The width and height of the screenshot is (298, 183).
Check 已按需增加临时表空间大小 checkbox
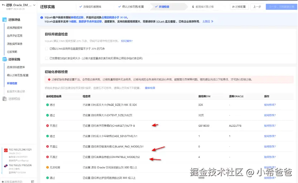46,58
